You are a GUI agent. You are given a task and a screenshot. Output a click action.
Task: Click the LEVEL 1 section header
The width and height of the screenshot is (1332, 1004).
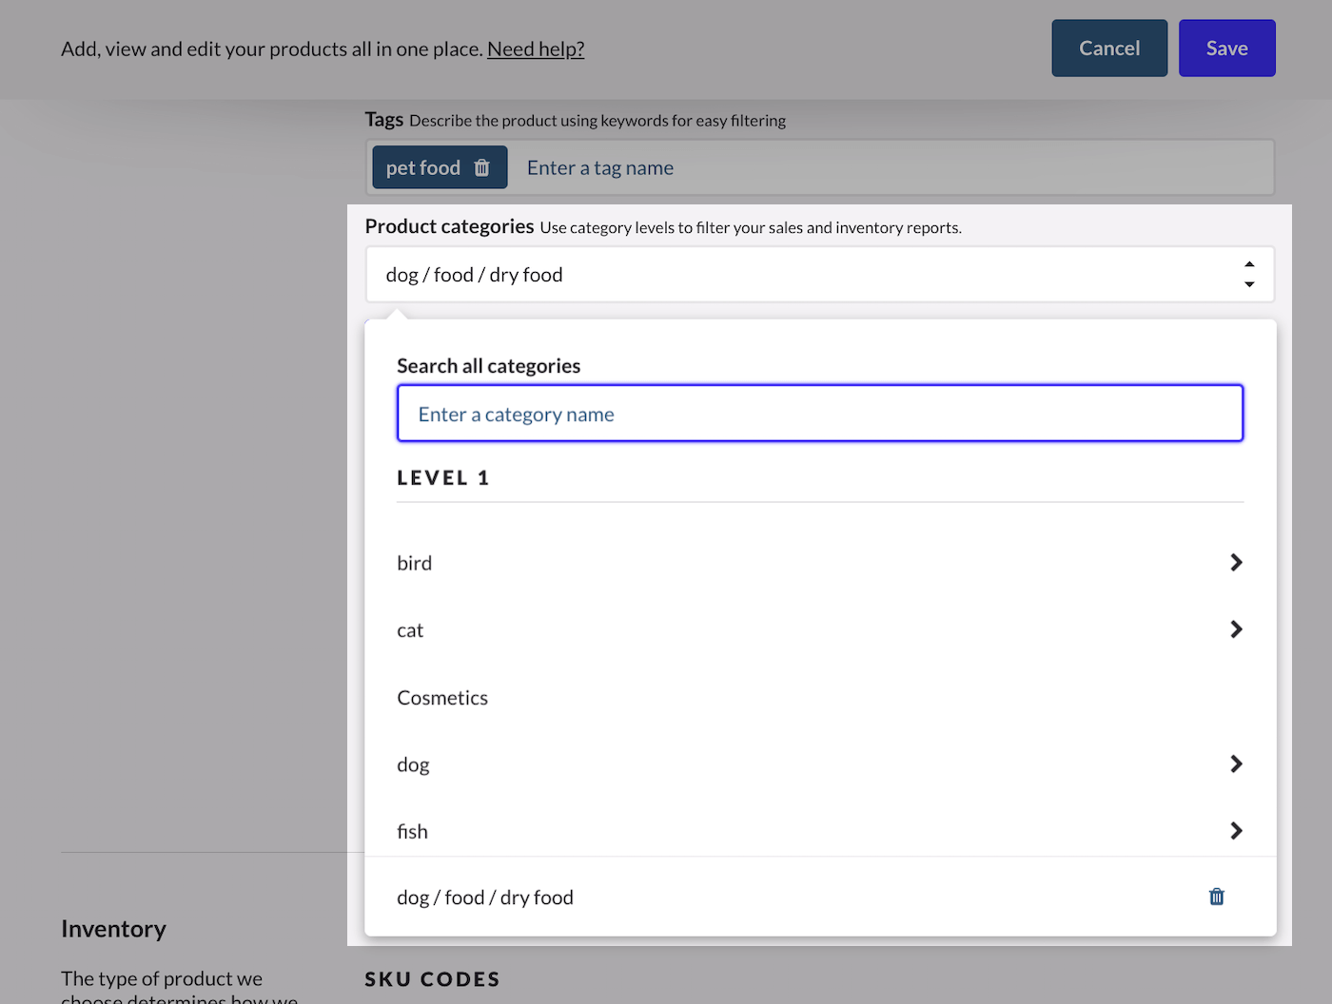[x=443, y=477]
